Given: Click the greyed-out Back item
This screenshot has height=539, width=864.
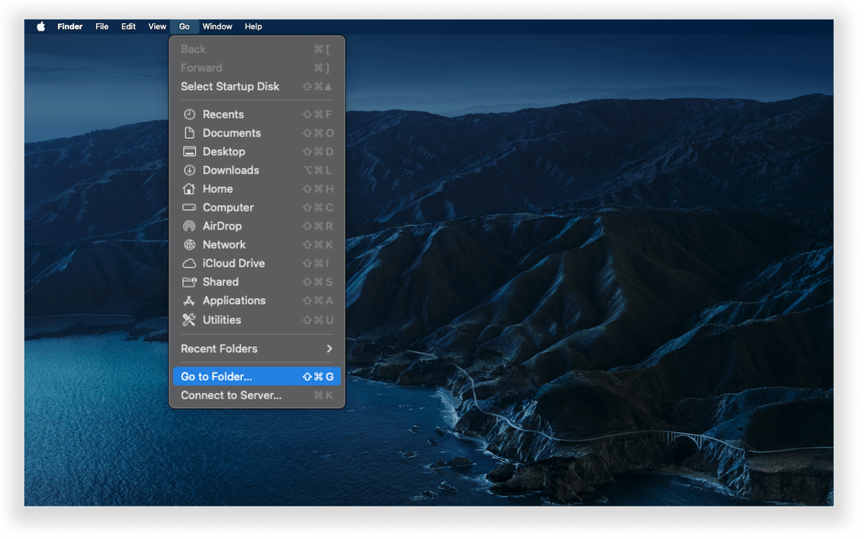Looking at the screenshot, I should click(257, 49).
